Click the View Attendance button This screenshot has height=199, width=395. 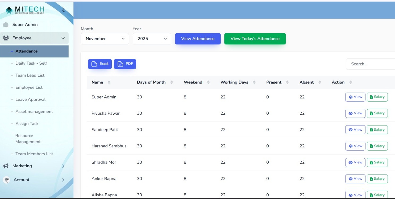pyautogui.click(x=198, y=39)
